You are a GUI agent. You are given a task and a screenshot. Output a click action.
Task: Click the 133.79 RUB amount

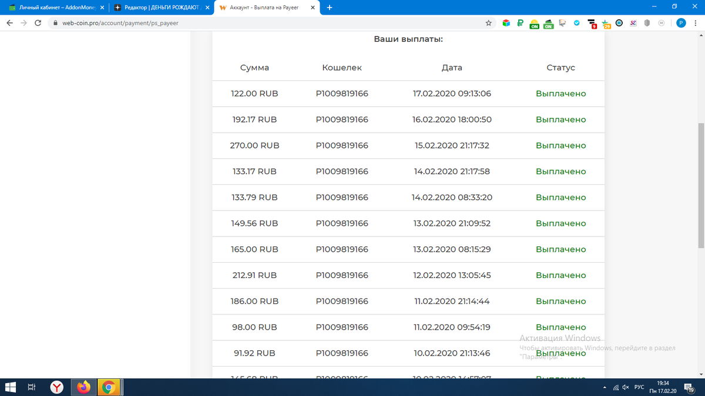[254, 197]
